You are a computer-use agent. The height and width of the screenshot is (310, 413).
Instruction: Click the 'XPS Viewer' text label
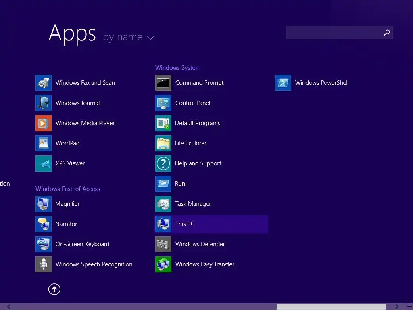(x=70, y=163)
